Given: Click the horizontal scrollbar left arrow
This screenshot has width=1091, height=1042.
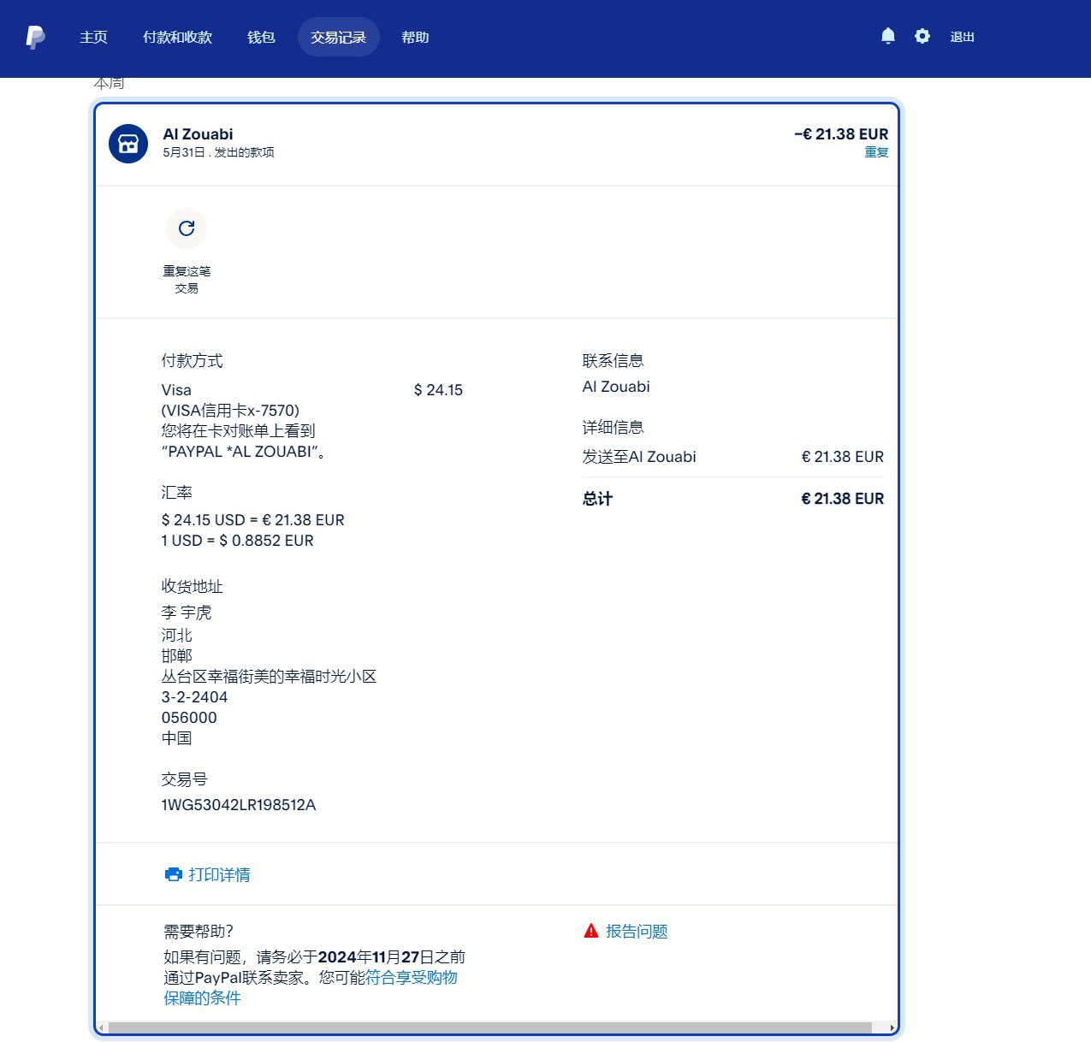Looking at the screenshot, I should click(101, 1027).
